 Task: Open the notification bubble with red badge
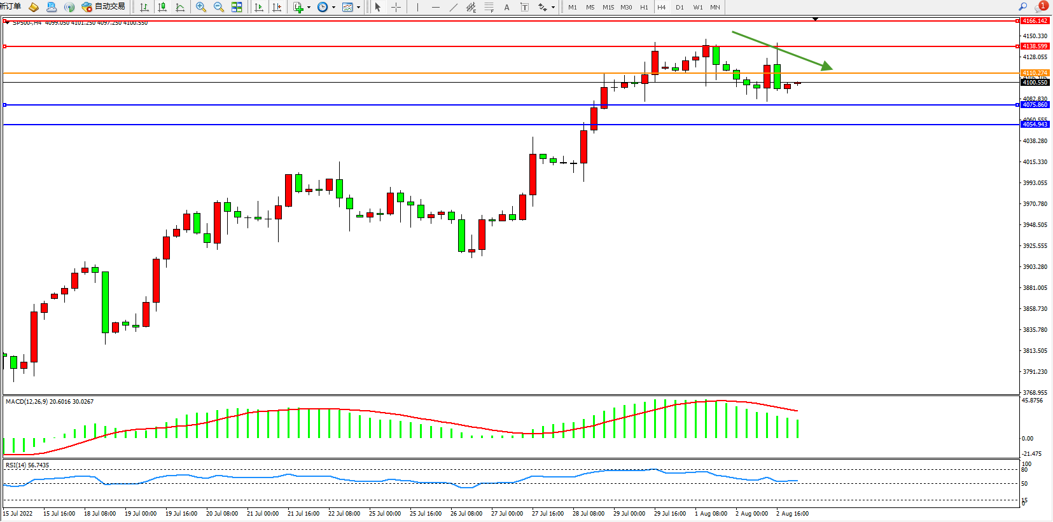coord(1042,6)
